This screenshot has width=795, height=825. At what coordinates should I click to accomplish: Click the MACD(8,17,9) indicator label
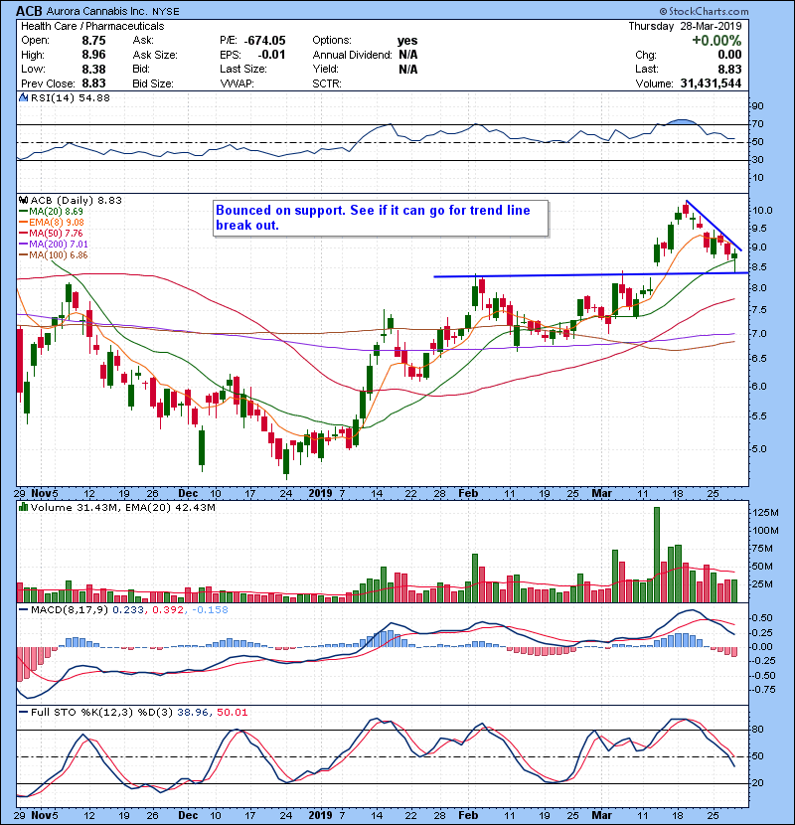pos(70,610)
